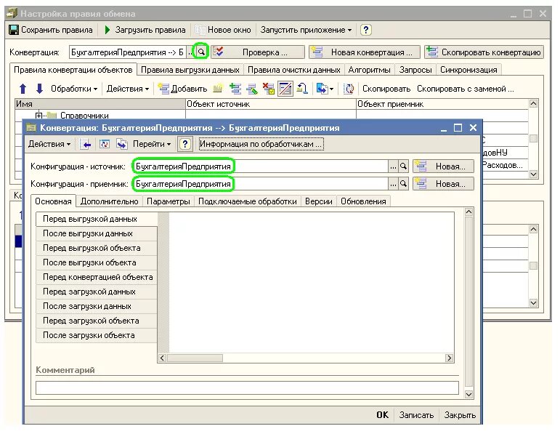
Task: Click Записать button in dialog
Action: pyautogui.click(x=416, y=415)
